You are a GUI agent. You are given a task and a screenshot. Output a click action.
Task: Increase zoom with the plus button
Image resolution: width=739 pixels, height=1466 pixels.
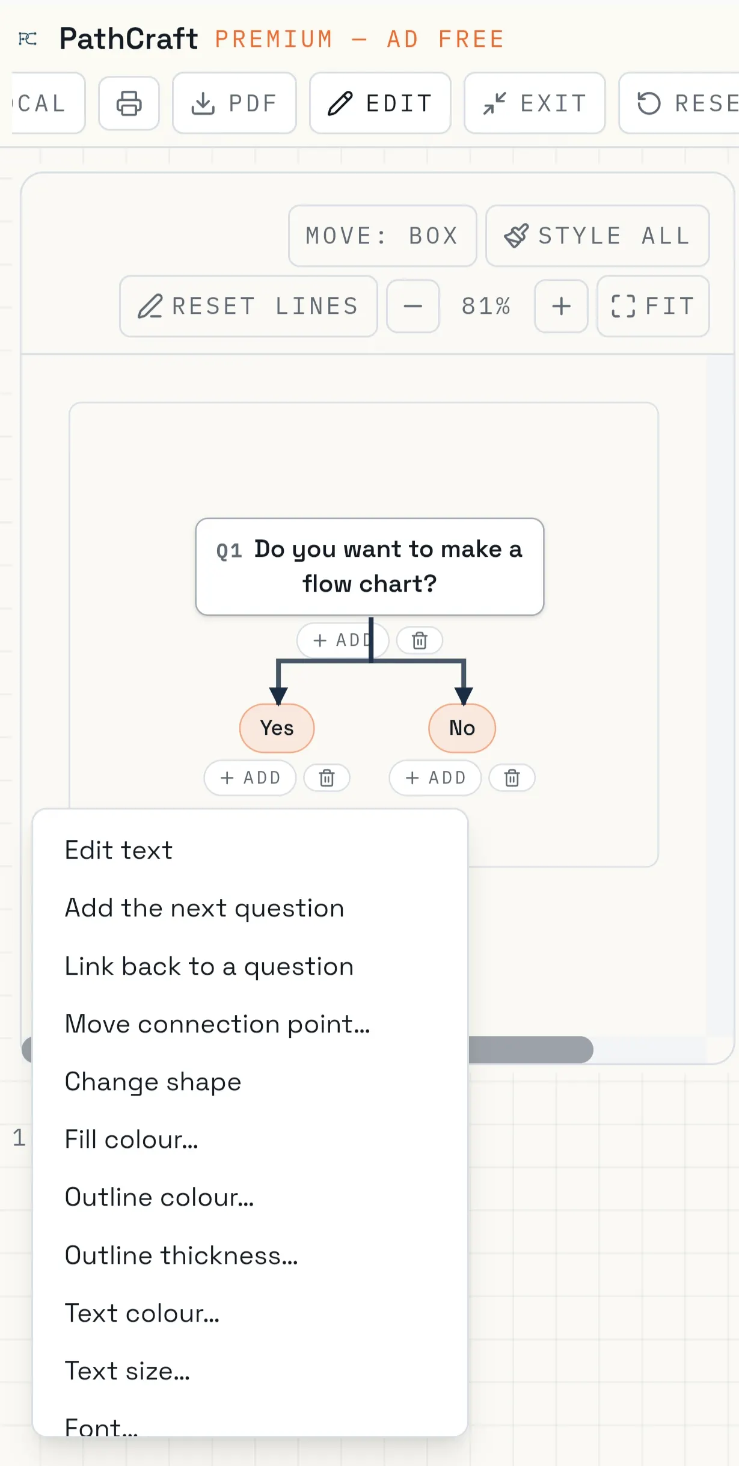click(x=561, y=306)
